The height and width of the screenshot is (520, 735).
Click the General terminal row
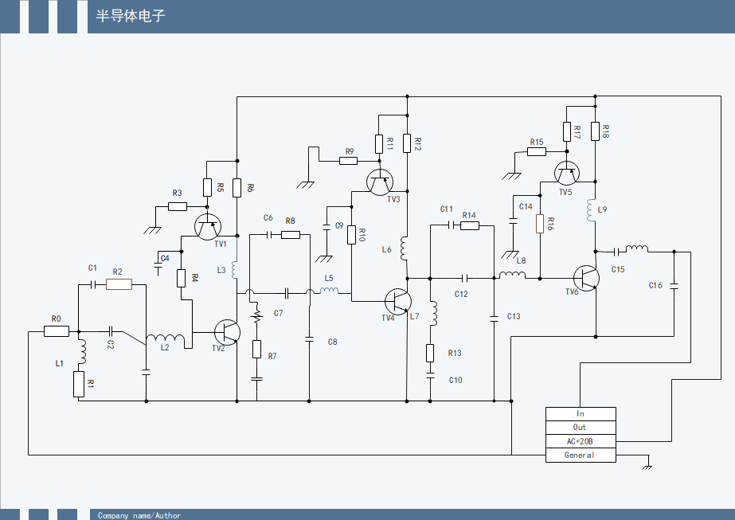click(581, 455)
